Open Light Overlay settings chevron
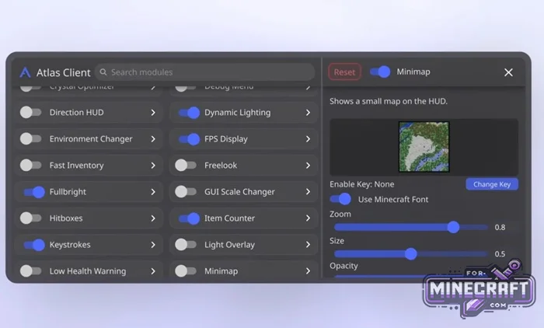Image resolution: width=544 pixels, height=328 pixels. (308, 245)
